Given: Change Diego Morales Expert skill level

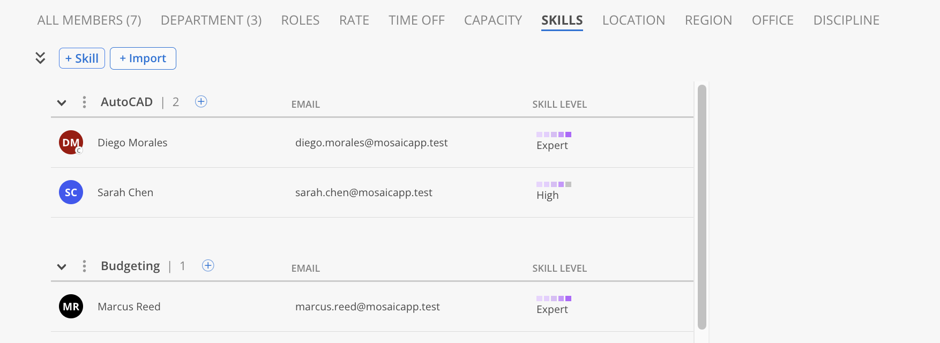Looking at the screenshot, I should 554,141.
